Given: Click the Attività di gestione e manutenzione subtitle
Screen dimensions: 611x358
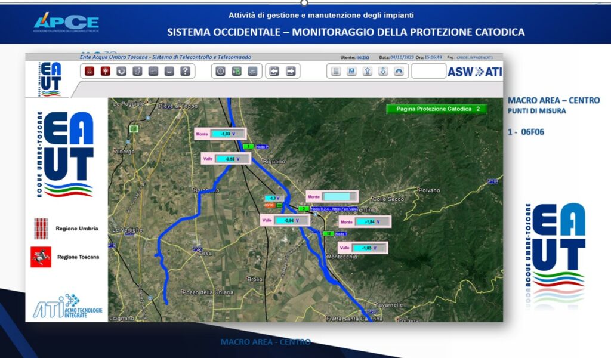Looking at the screenshot, I should (x=321, y=15).
